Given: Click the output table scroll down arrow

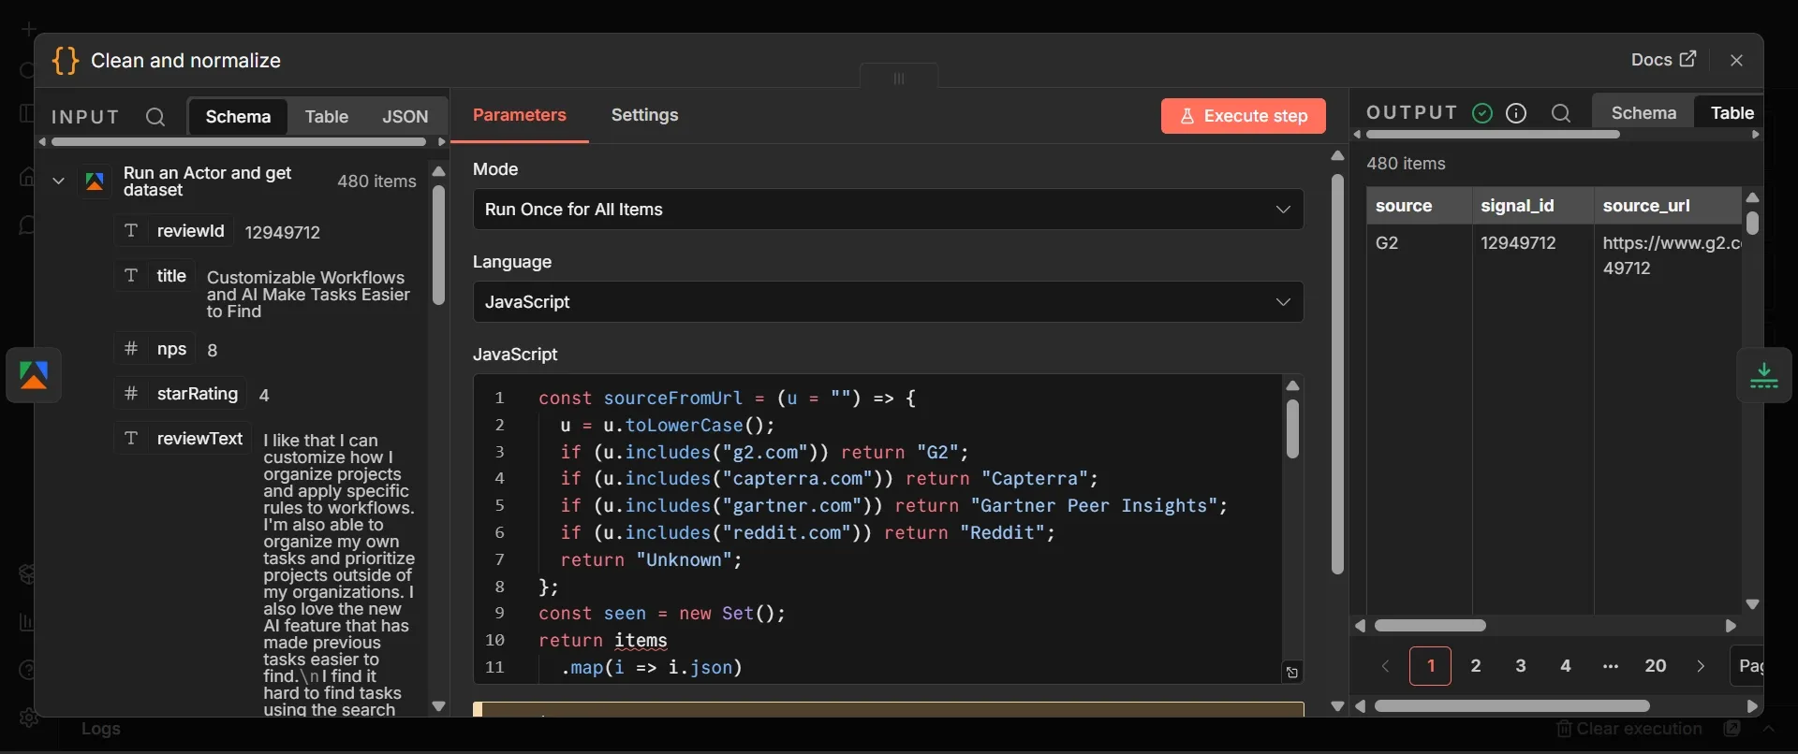Looking at the screenshot, I should click(1753, 605).
